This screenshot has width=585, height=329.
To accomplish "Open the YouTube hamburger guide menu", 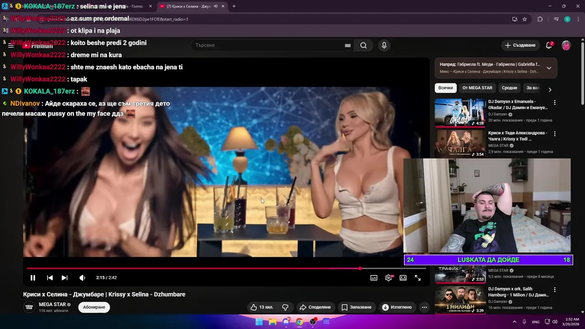I will tap(11, 46).
